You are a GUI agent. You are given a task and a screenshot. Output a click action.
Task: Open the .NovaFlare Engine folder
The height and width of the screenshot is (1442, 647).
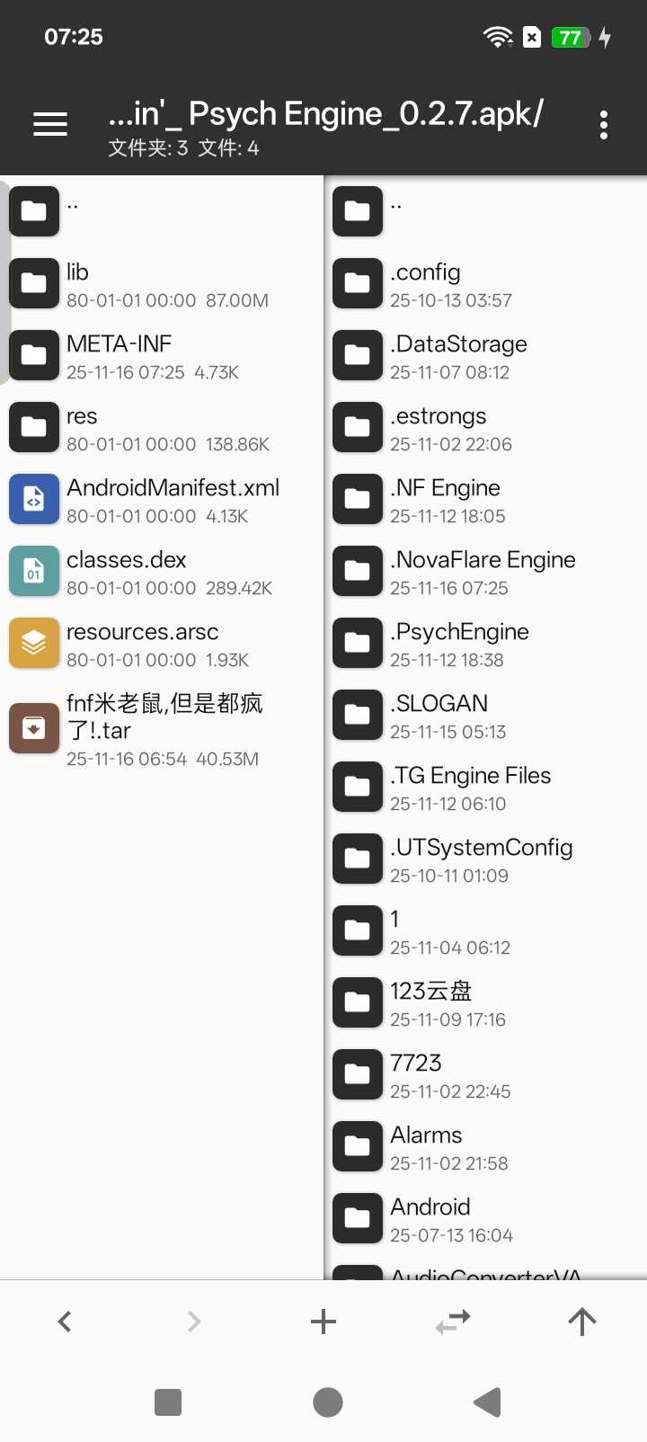coord(483,572)
